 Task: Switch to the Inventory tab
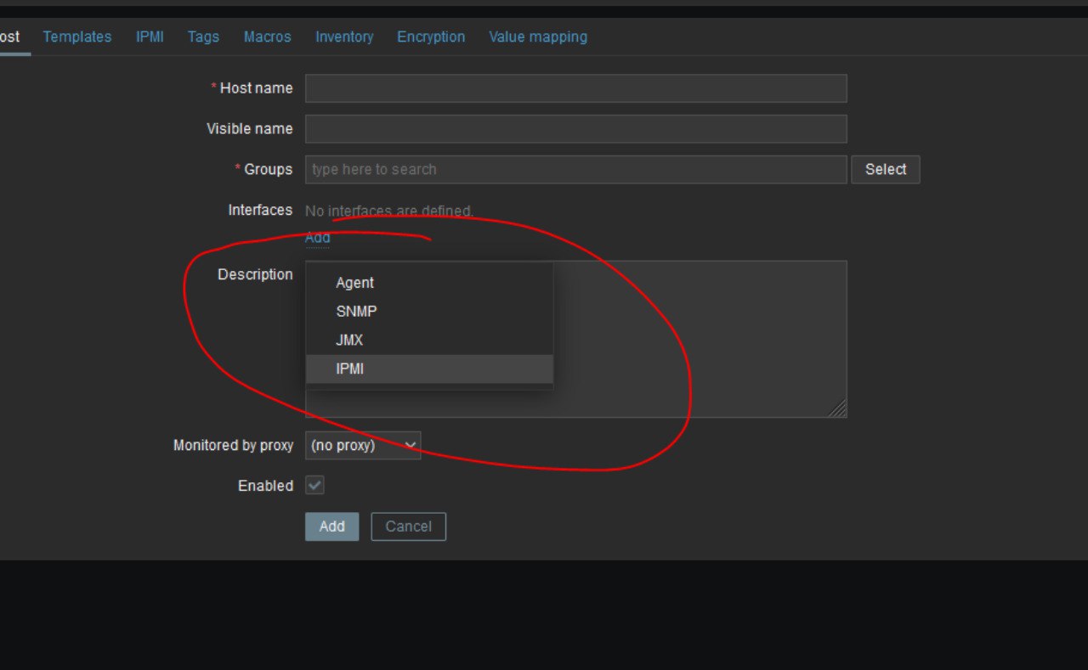tap(344, 37)
